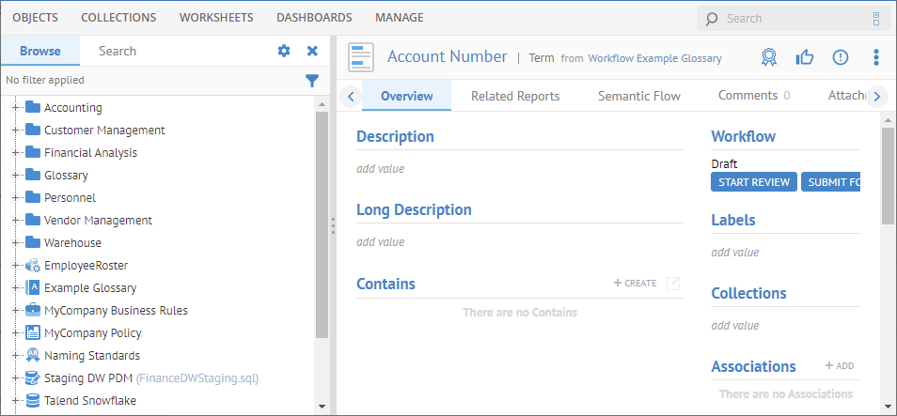
Task: Click the search options icon in search box
Action: pyautogui.click(x=876, y=18)
